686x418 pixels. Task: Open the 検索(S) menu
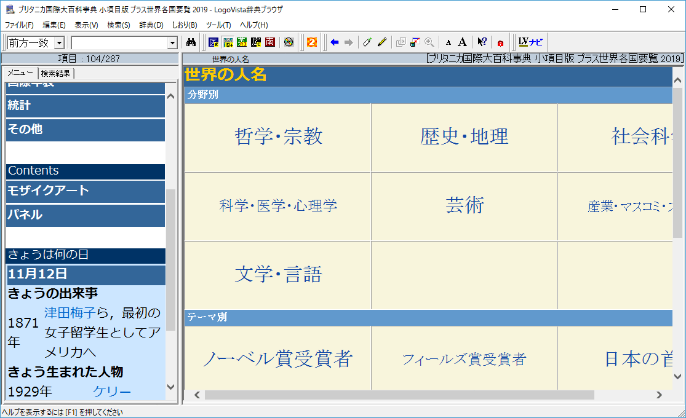pos(119,25)
